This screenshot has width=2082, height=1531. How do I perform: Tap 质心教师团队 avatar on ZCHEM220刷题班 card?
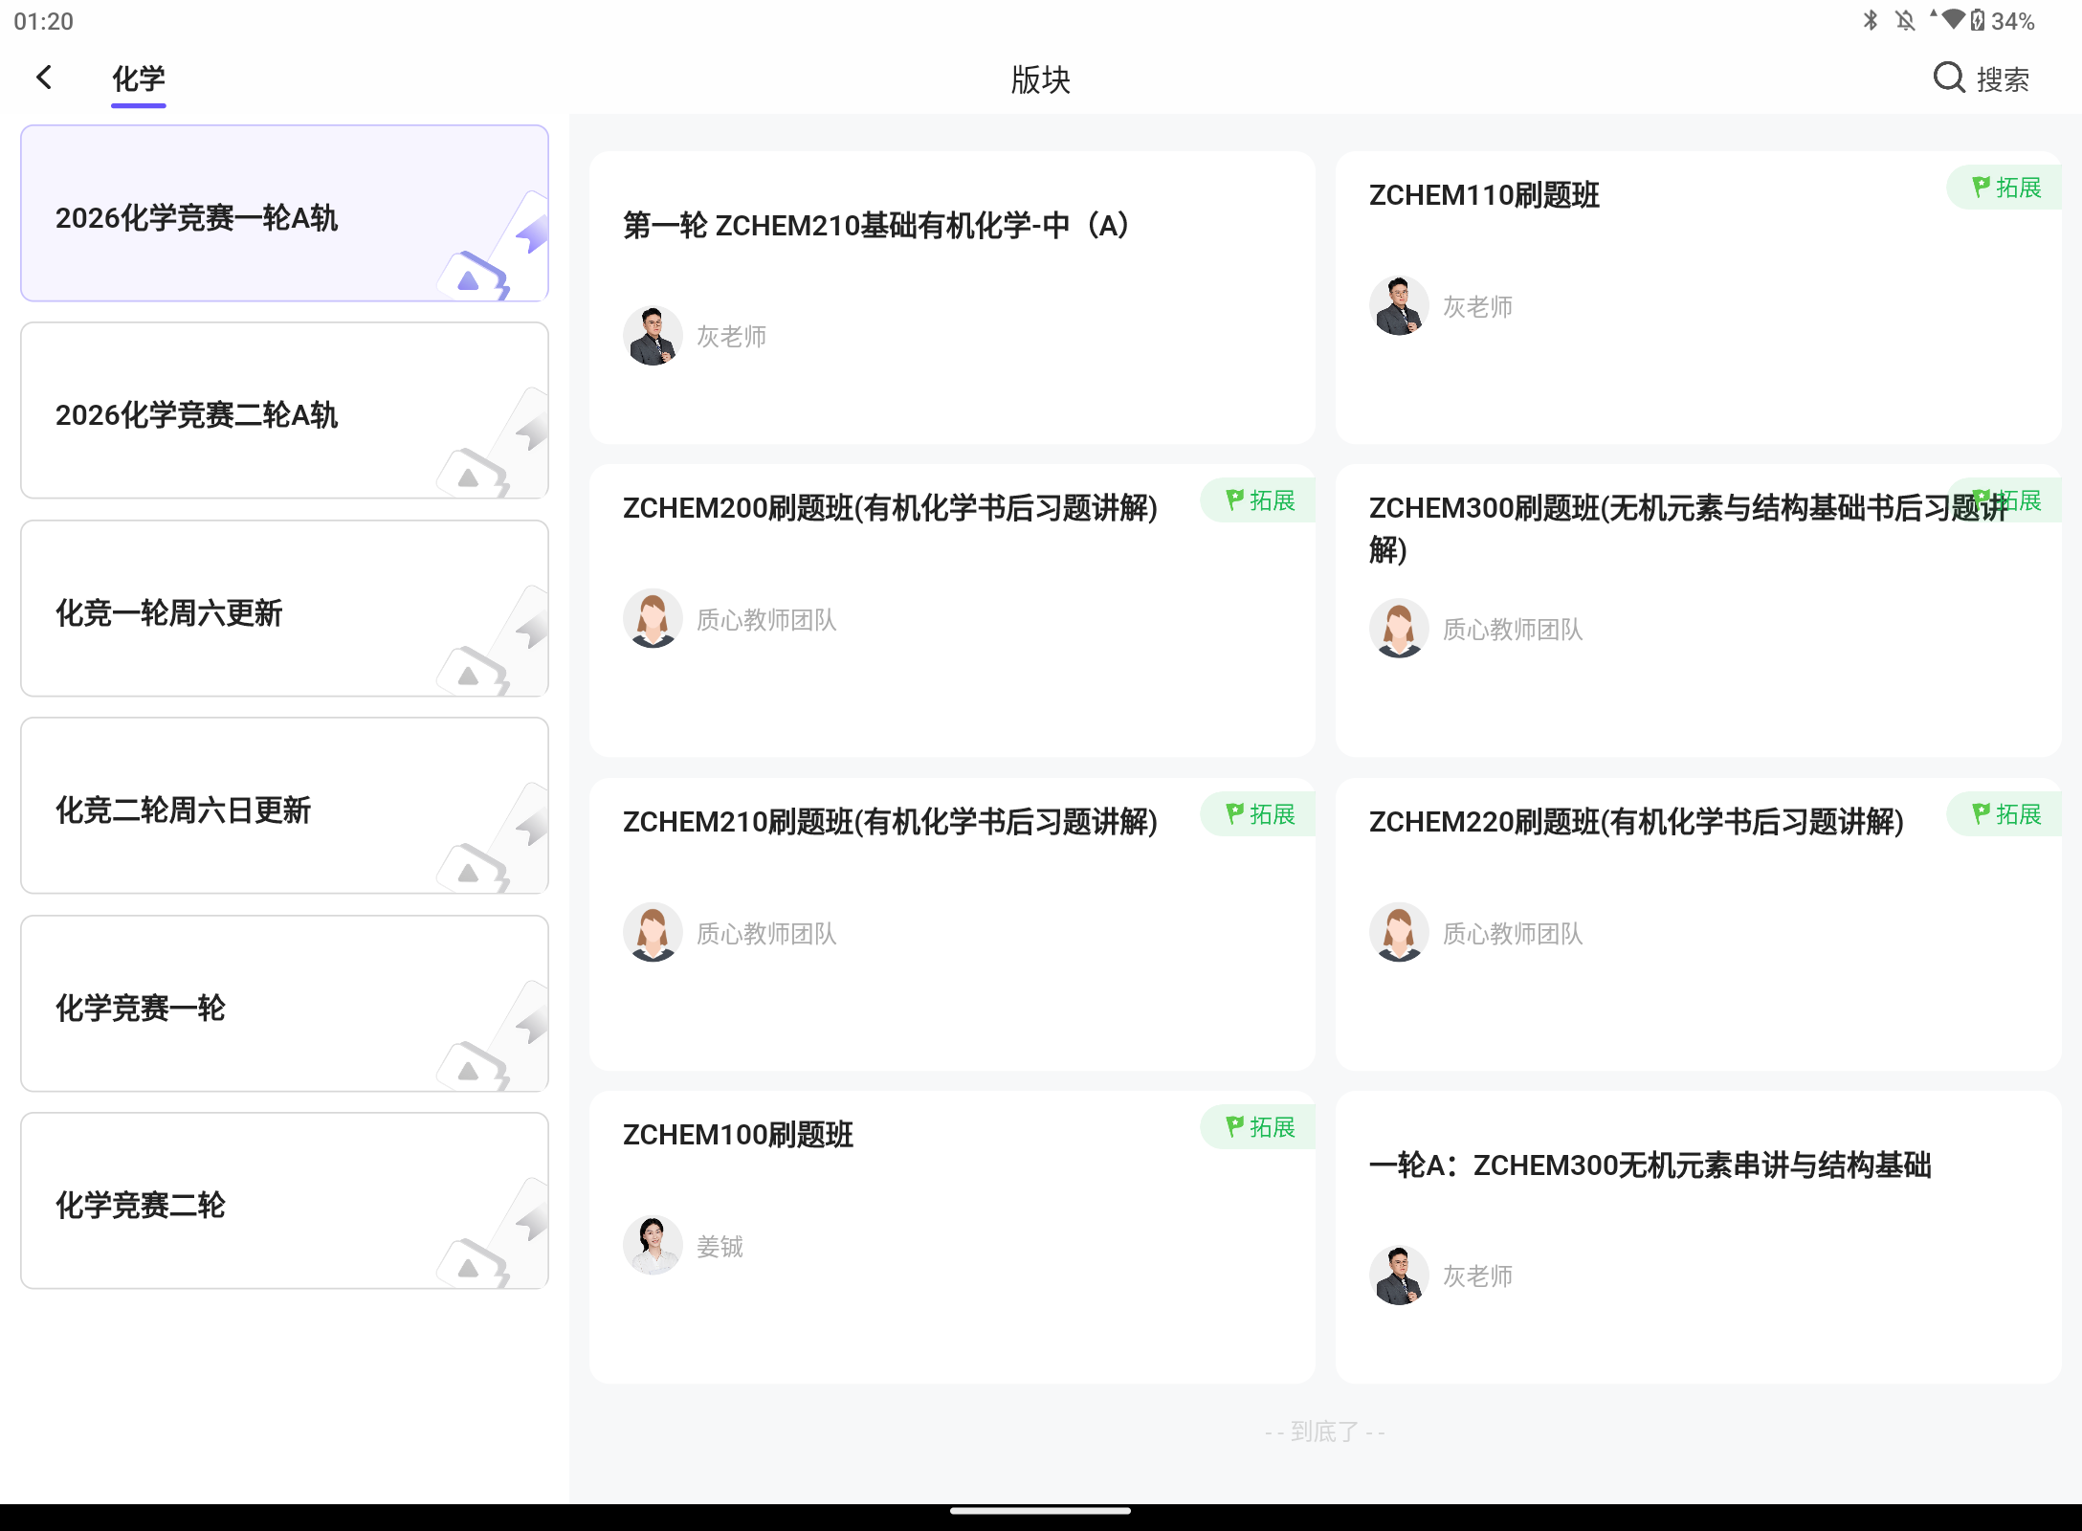click(1399, 933)
